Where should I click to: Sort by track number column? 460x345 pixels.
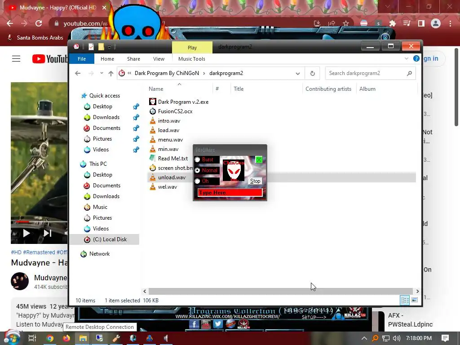(217, 89)
